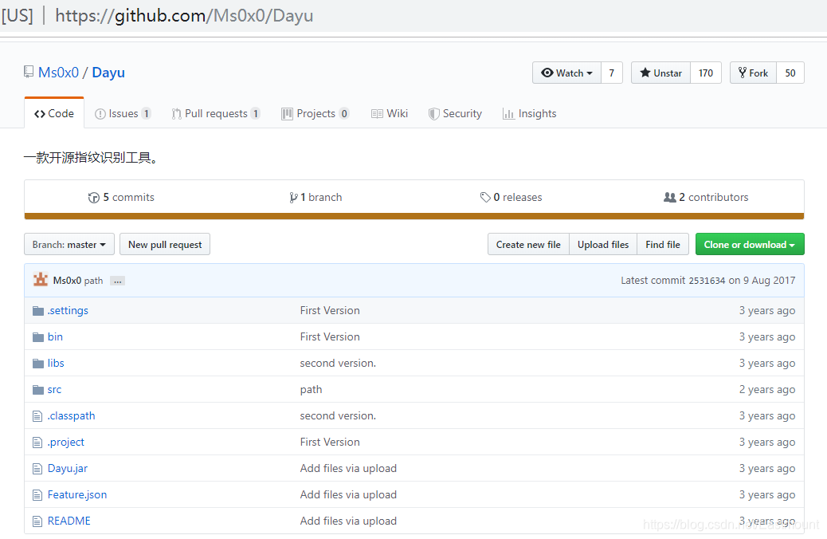Expand commit message with ellipsis button
This screenshot has width=827, height=539.
click(x=118, y=281)
